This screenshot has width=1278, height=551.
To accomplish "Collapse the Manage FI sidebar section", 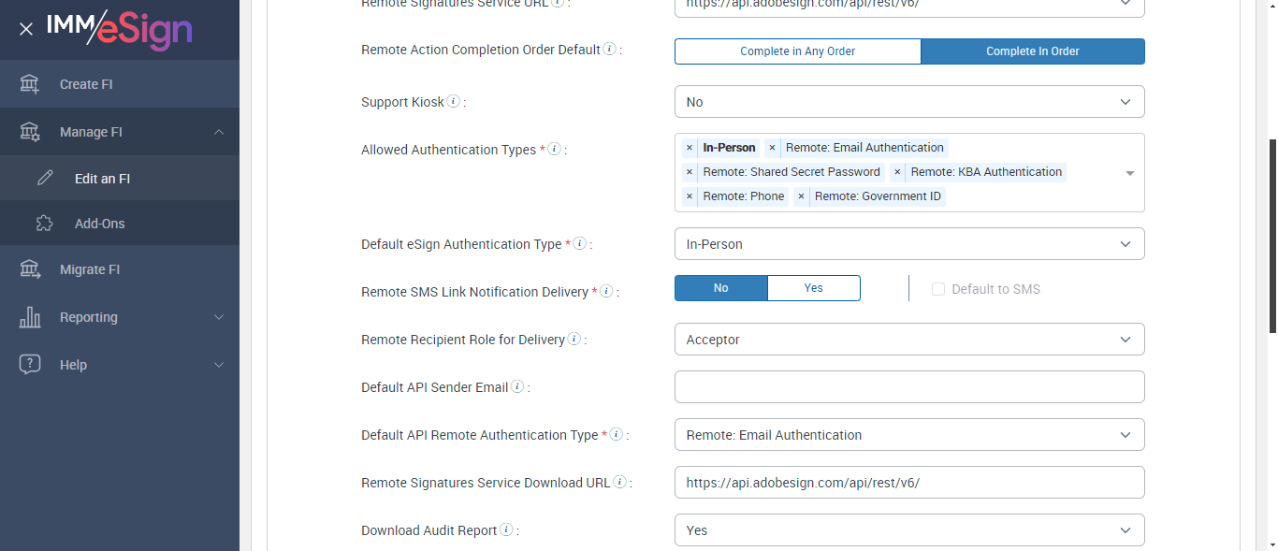I will click(x=219, y=132).
